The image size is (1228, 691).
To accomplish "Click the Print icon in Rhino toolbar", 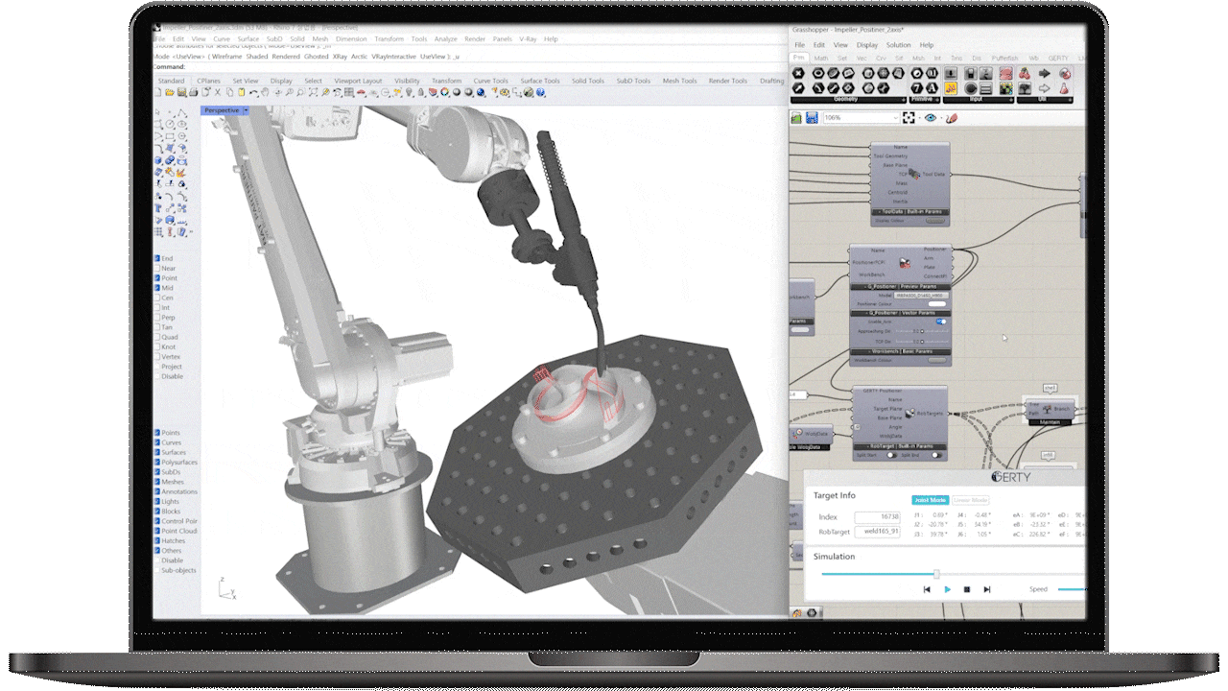I will point(194,92).
